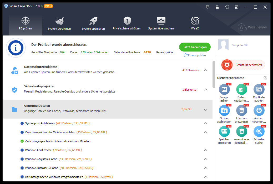Screen dimensions: 273x184
Task: Click Zwischengespeicherte Dateien des Remote Desktop text
Action: 58,141
